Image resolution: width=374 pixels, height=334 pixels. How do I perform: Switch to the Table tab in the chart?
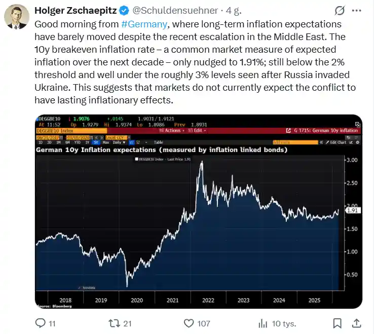coord(158,142)
